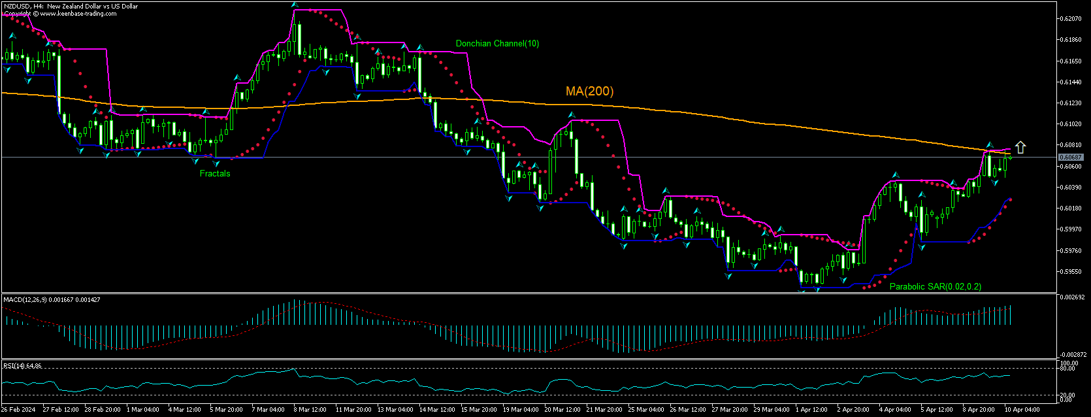Select the RSI(14) panel label

(23, 366)
